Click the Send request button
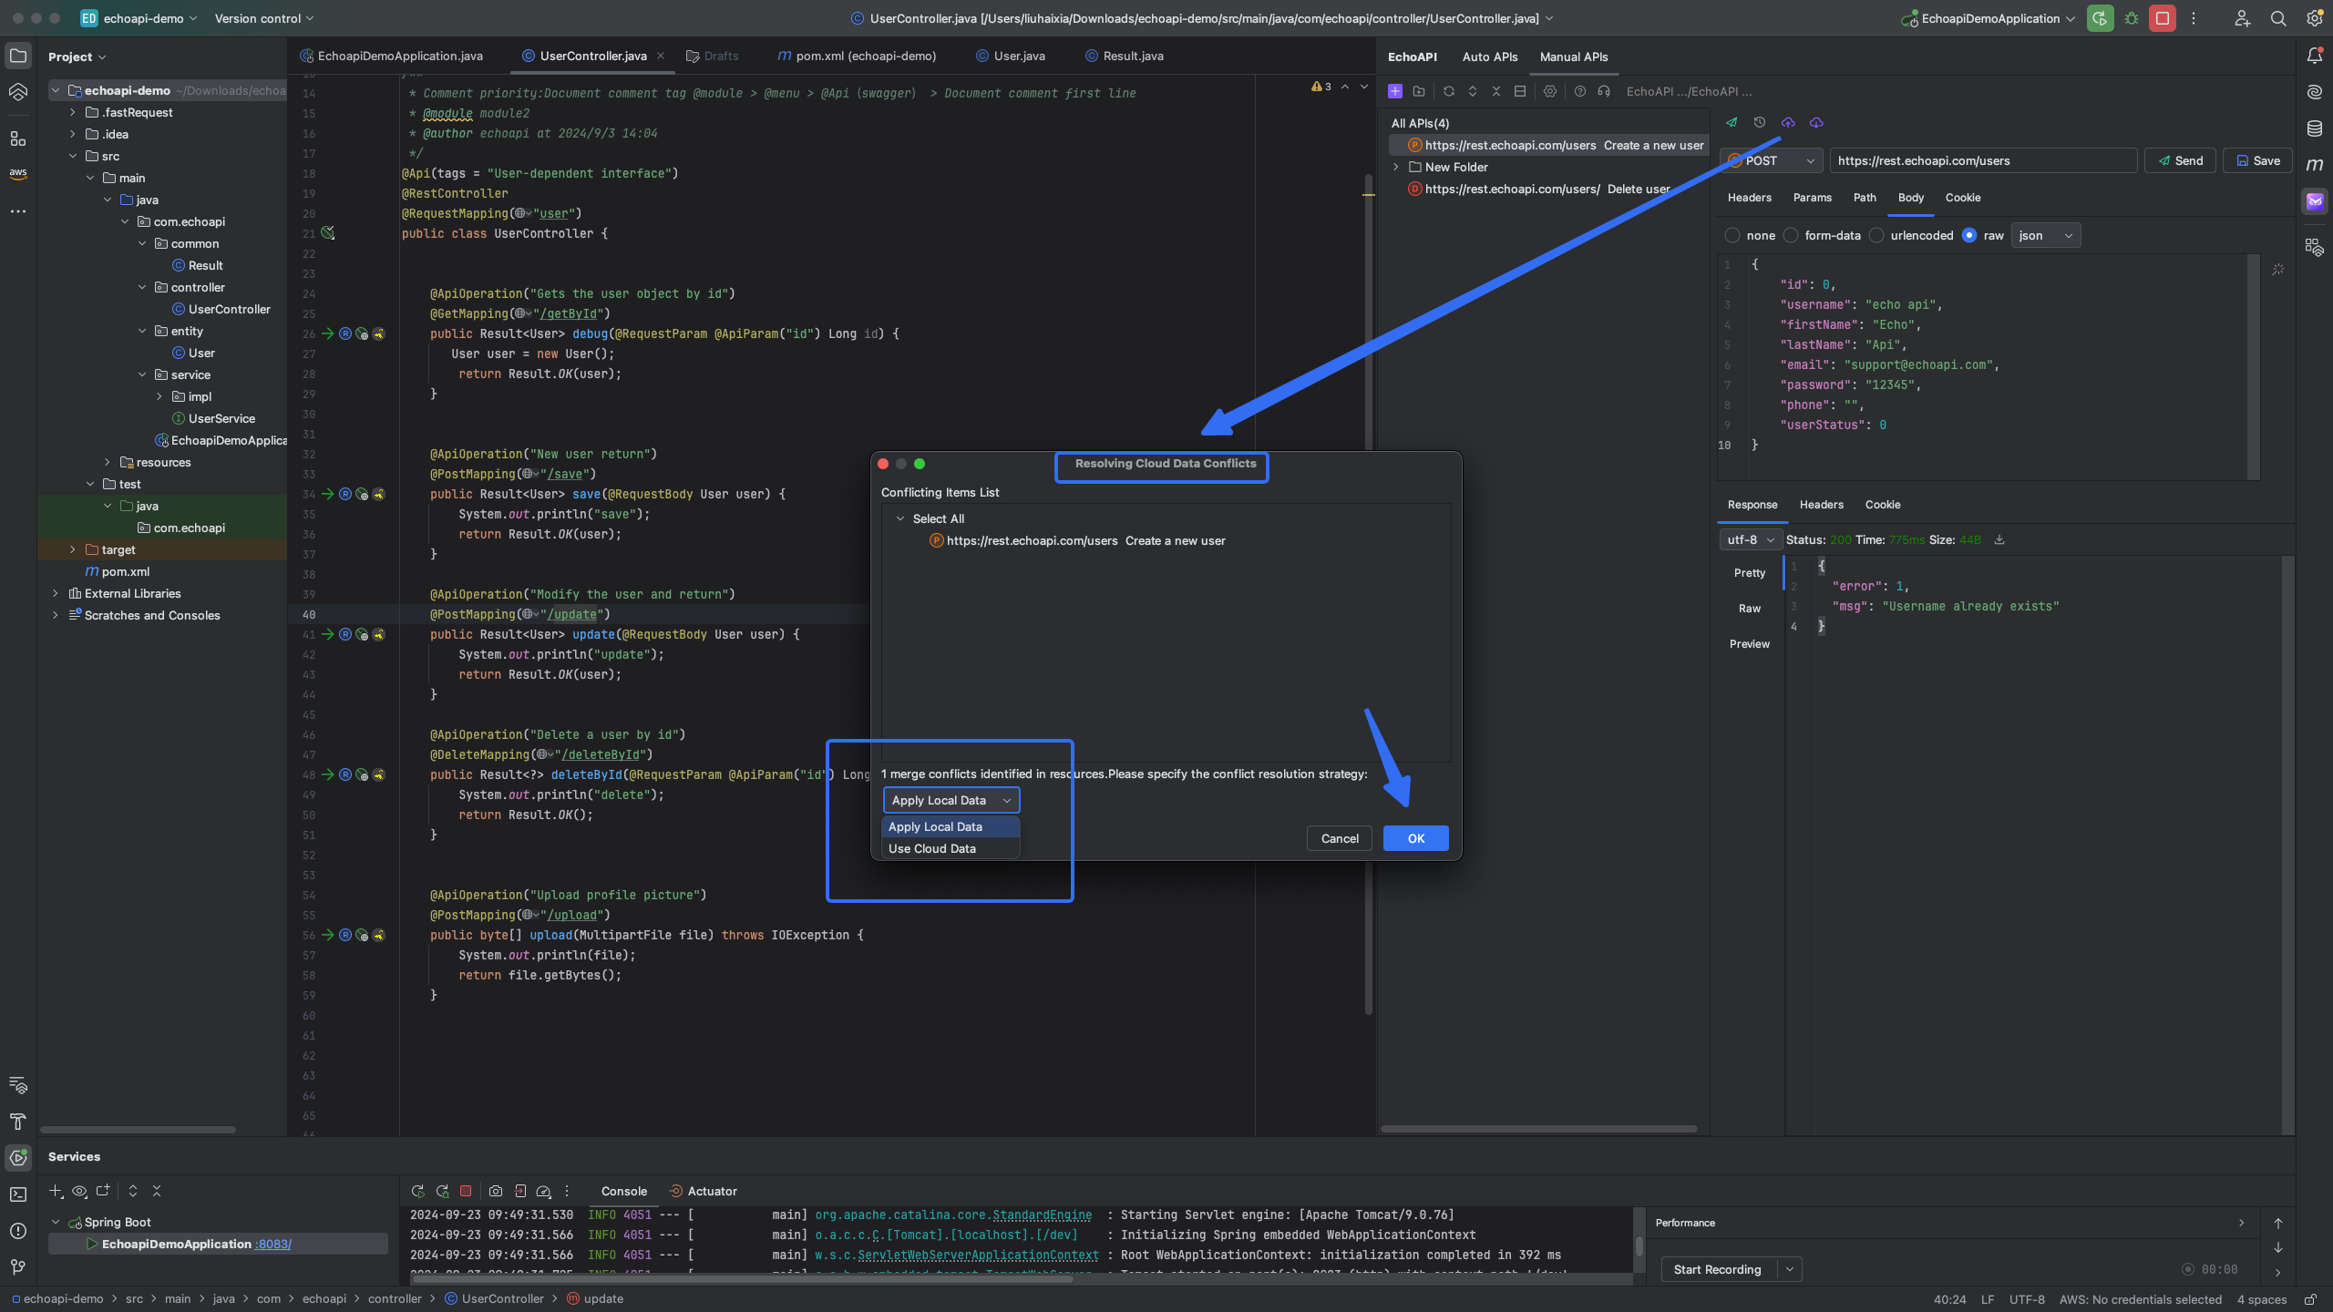2333x1312 pixels. (2180, 161)
